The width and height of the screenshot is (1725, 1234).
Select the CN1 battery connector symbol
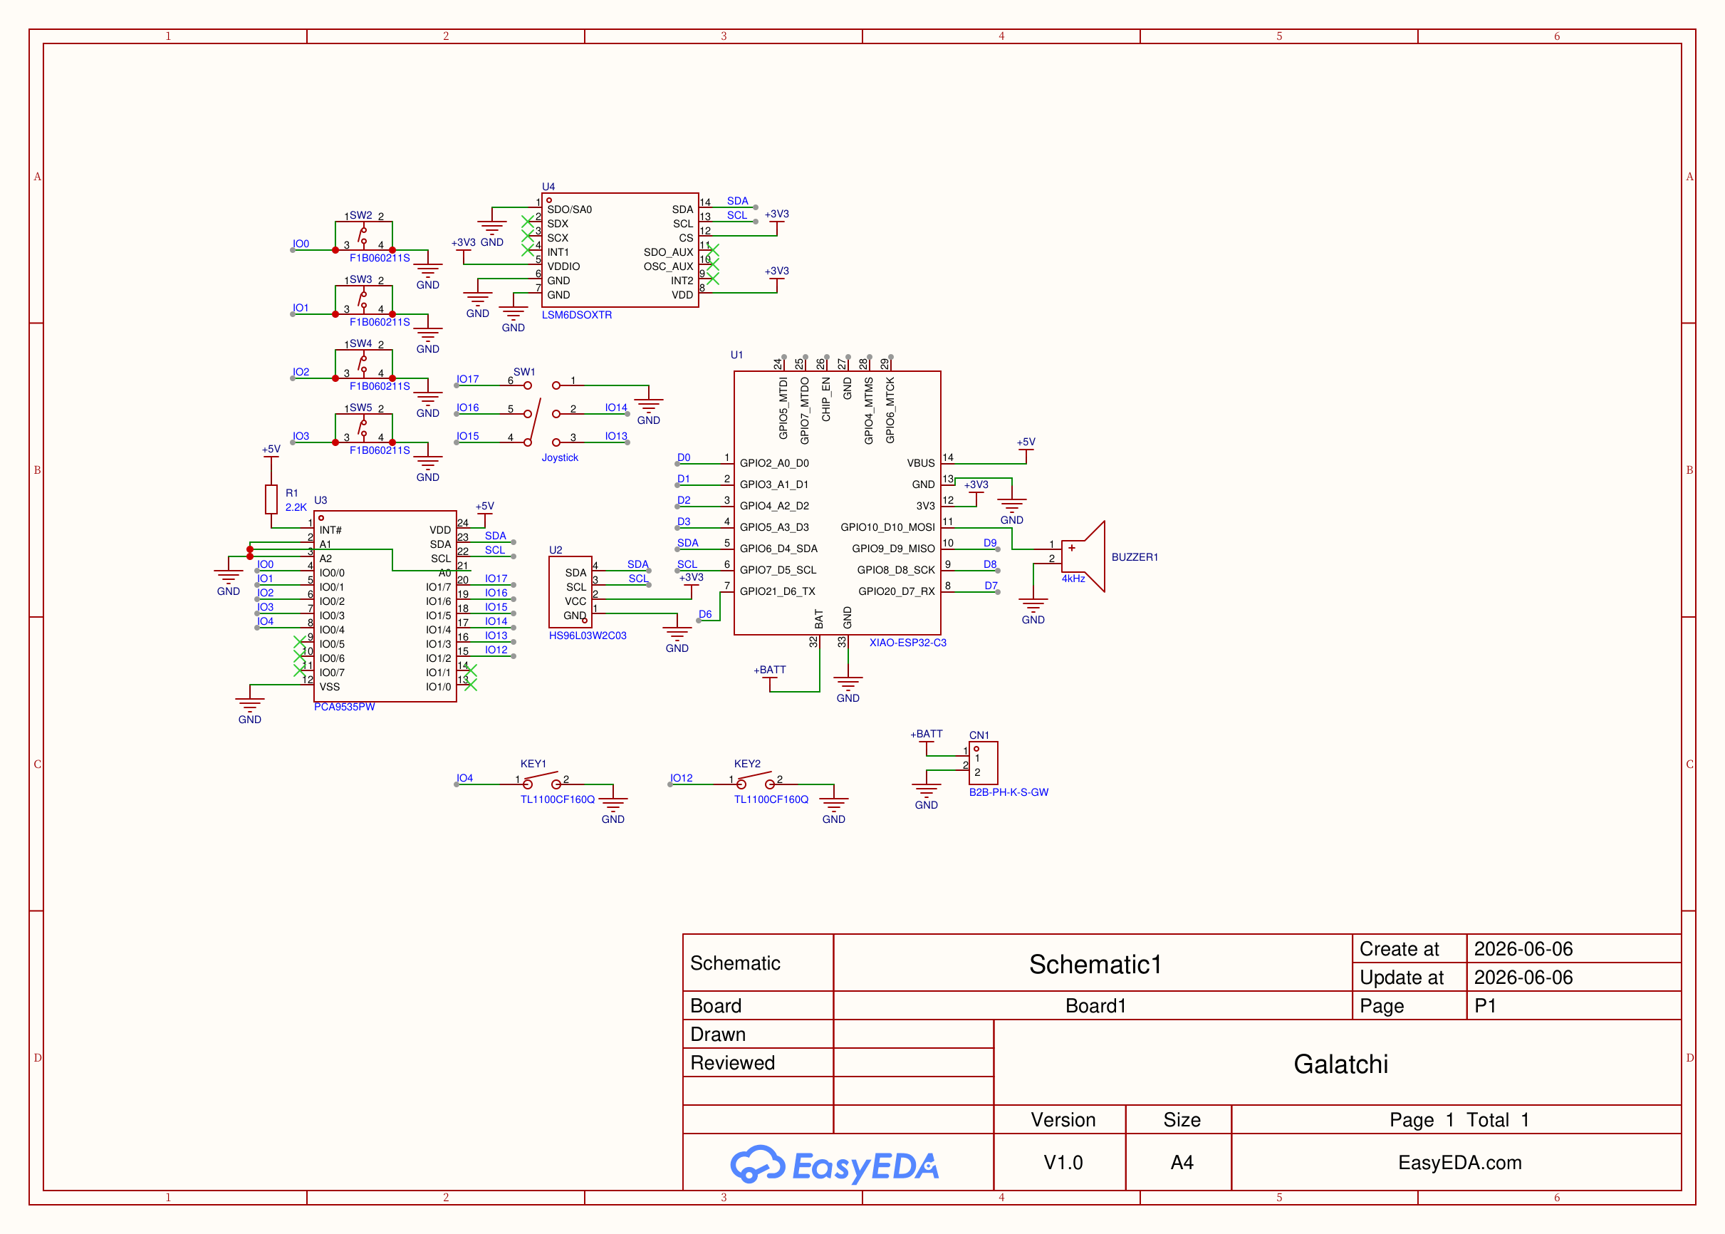pos(983,763)
